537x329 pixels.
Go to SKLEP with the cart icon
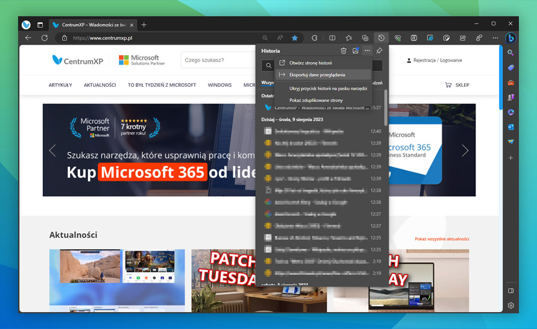(x=457, y=85)
